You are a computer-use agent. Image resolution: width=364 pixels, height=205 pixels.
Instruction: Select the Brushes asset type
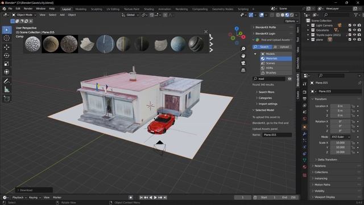click(x=276, y=73)
